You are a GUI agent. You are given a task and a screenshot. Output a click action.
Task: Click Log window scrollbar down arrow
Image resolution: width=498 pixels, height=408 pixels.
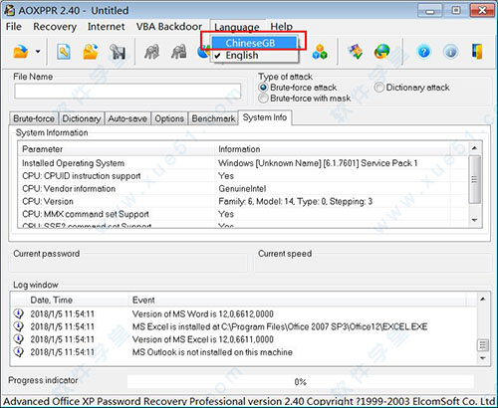483,358
